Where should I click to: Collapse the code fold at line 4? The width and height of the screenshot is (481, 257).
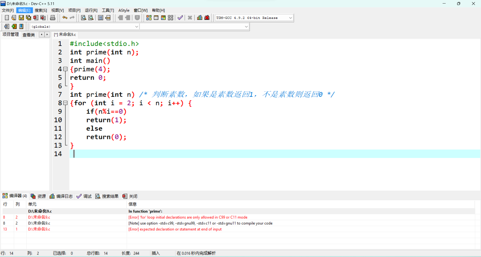65,69
